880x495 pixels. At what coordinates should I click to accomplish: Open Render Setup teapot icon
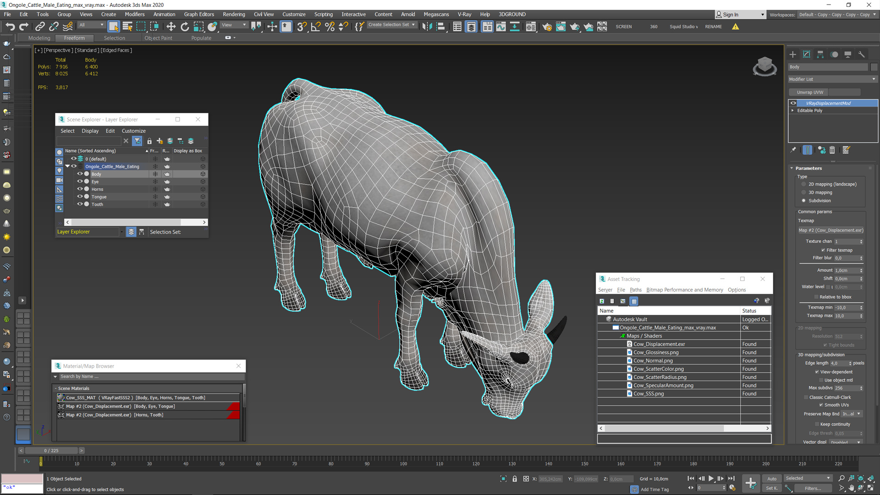[x=547, y=27]
